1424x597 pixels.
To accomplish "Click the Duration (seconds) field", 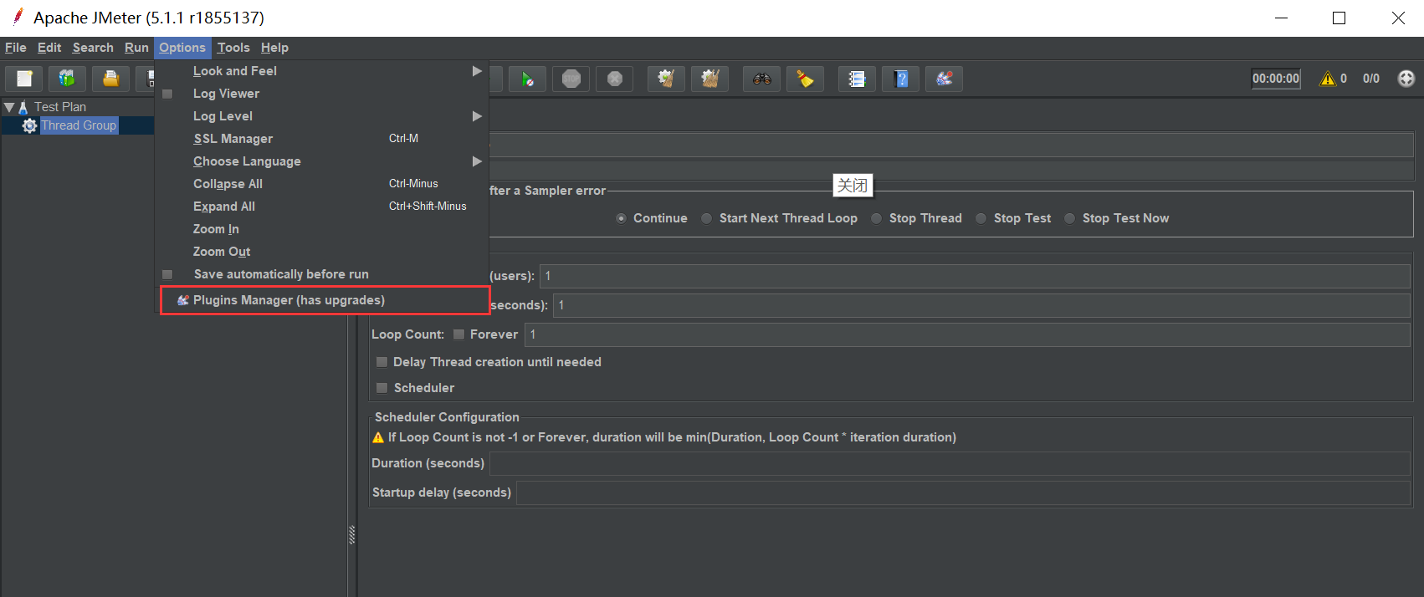I will [950, 463].
